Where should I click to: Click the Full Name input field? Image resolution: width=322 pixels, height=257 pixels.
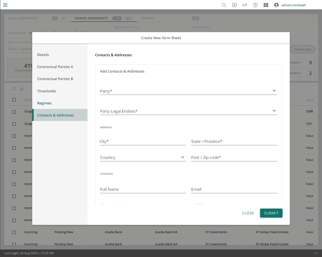click(143, 189)
